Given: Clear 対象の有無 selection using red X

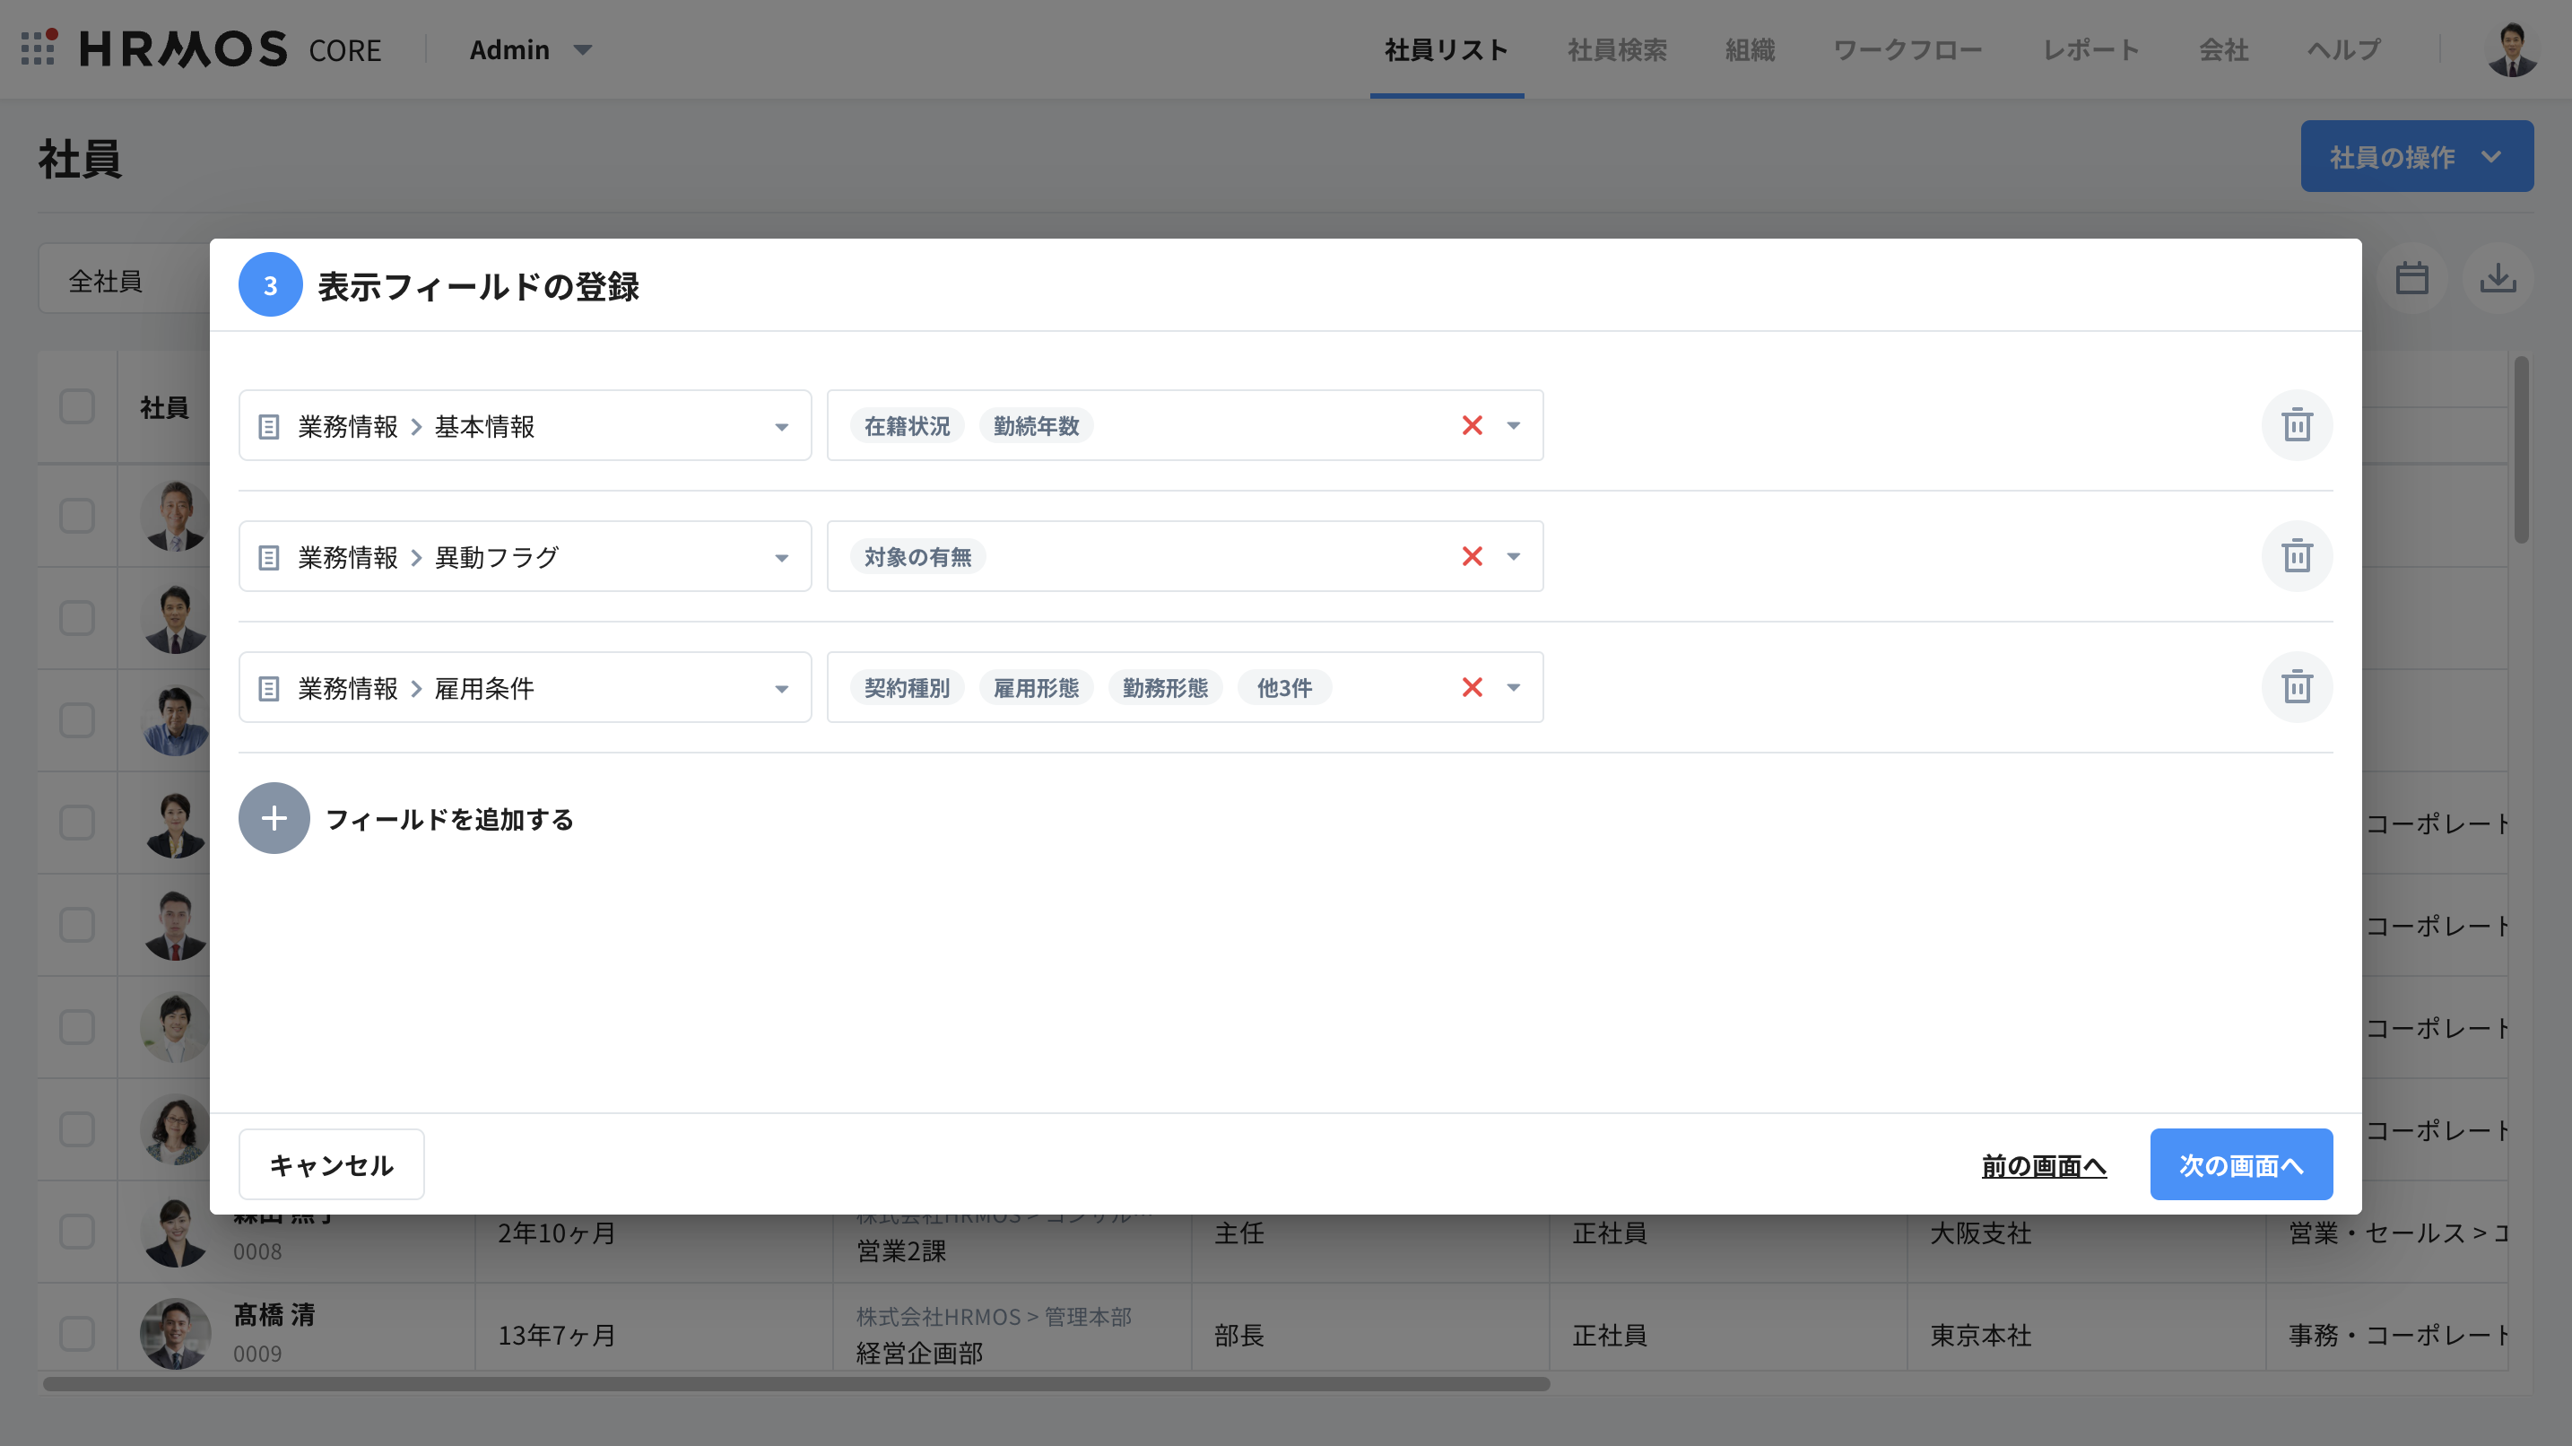Looking at the screenshot, I should pos(1471,556).
